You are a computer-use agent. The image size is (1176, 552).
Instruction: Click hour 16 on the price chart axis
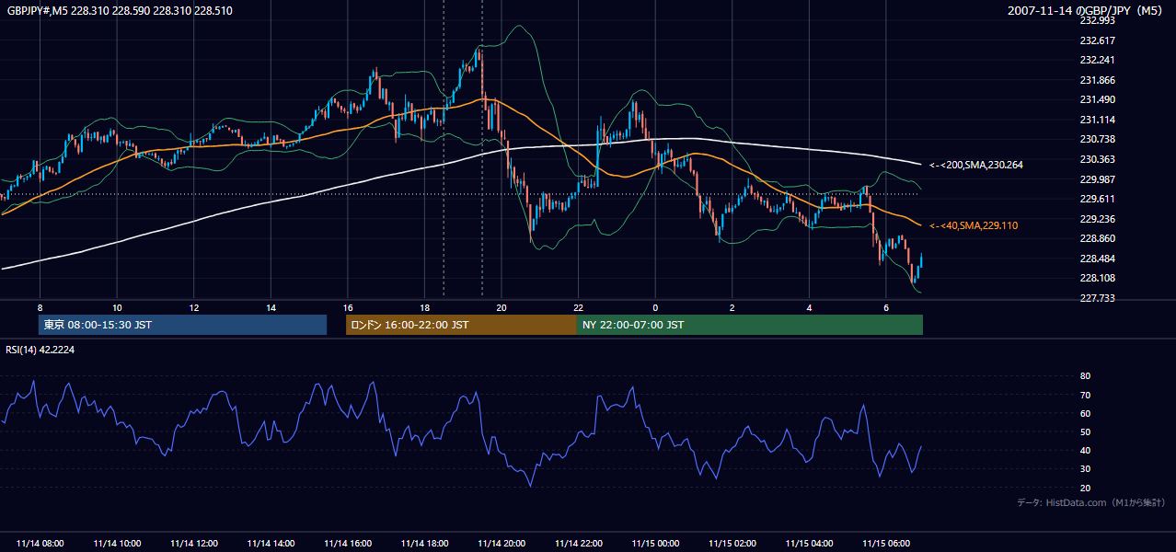(348, 307)
